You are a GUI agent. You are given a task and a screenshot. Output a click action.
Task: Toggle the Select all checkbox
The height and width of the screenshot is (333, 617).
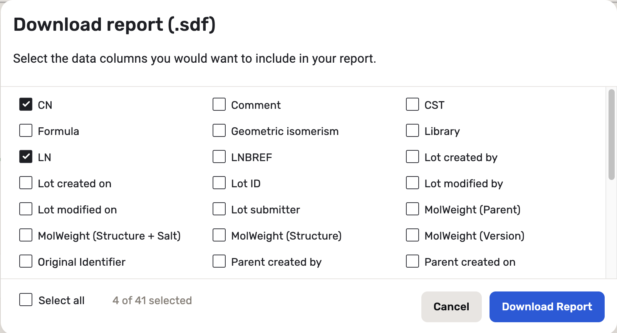tap(26, 300)
